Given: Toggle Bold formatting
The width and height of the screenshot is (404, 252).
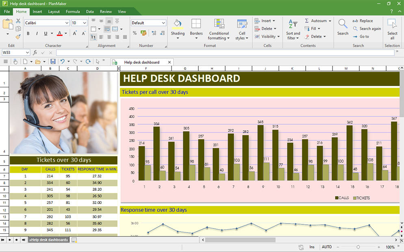Looking at the screenshot, I should pos(28,34).
